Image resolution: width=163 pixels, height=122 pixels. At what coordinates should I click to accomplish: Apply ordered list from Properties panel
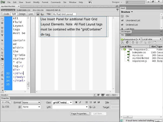click(91, 102)
